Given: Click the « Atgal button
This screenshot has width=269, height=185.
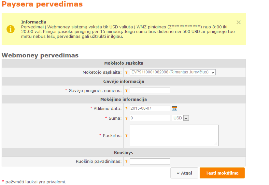Looking at the screenshot, I should click(x=184, y=173).
